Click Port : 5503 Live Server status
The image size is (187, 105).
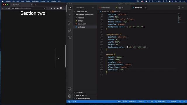click(161, 101)
